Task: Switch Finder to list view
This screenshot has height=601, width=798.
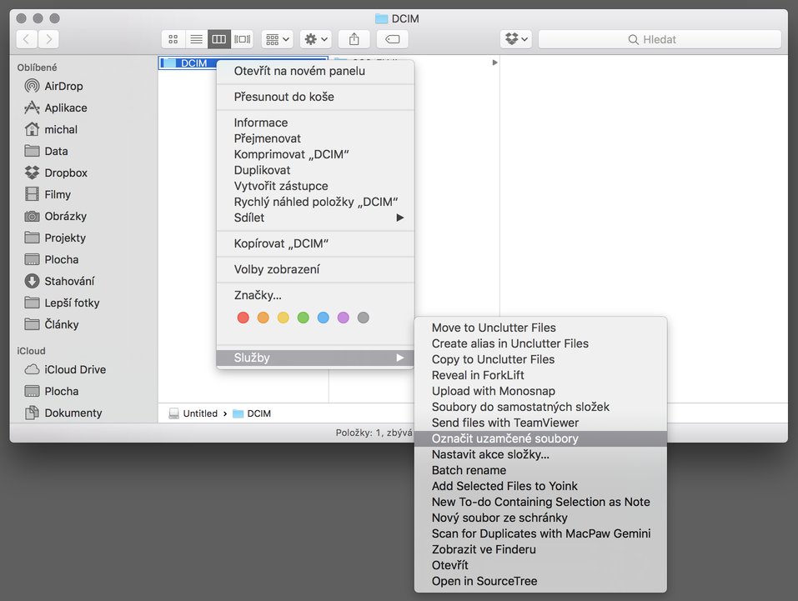Action: tap(196, 39)
